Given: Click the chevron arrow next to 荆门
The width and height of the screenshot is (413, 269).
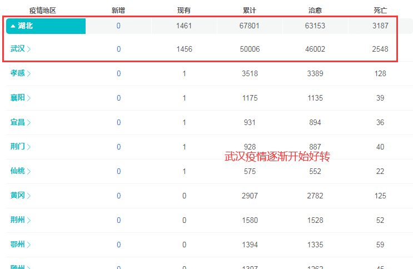Looking at the screenshot, I should [x=29, y=147].
